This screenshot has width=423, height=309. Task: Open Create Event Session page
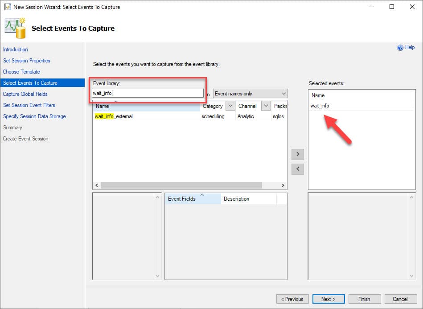coord(25,139)
